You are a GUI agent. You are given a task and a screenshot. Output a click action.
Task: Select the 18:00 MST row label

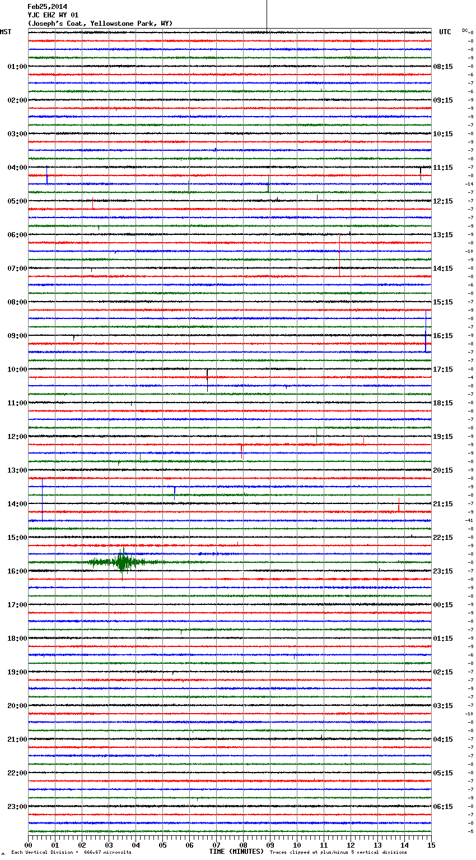pyautogui.click(x=17, y=639)
